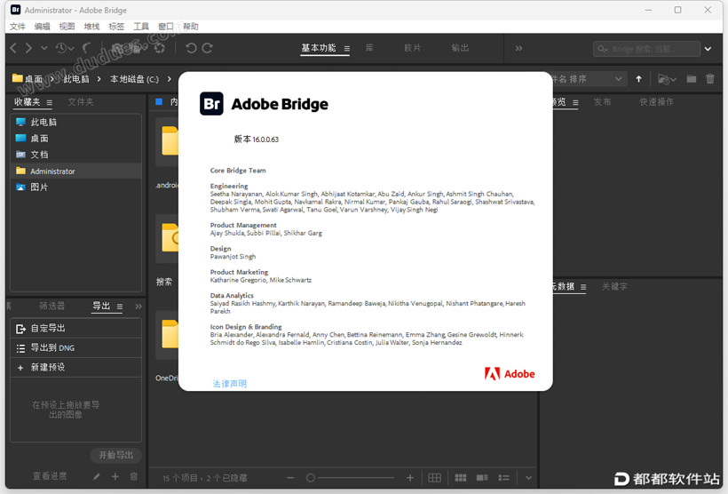Rotate 90 degrees counterclockwise
The width and height of the screenshot is (728, 494).
[191, 48]
